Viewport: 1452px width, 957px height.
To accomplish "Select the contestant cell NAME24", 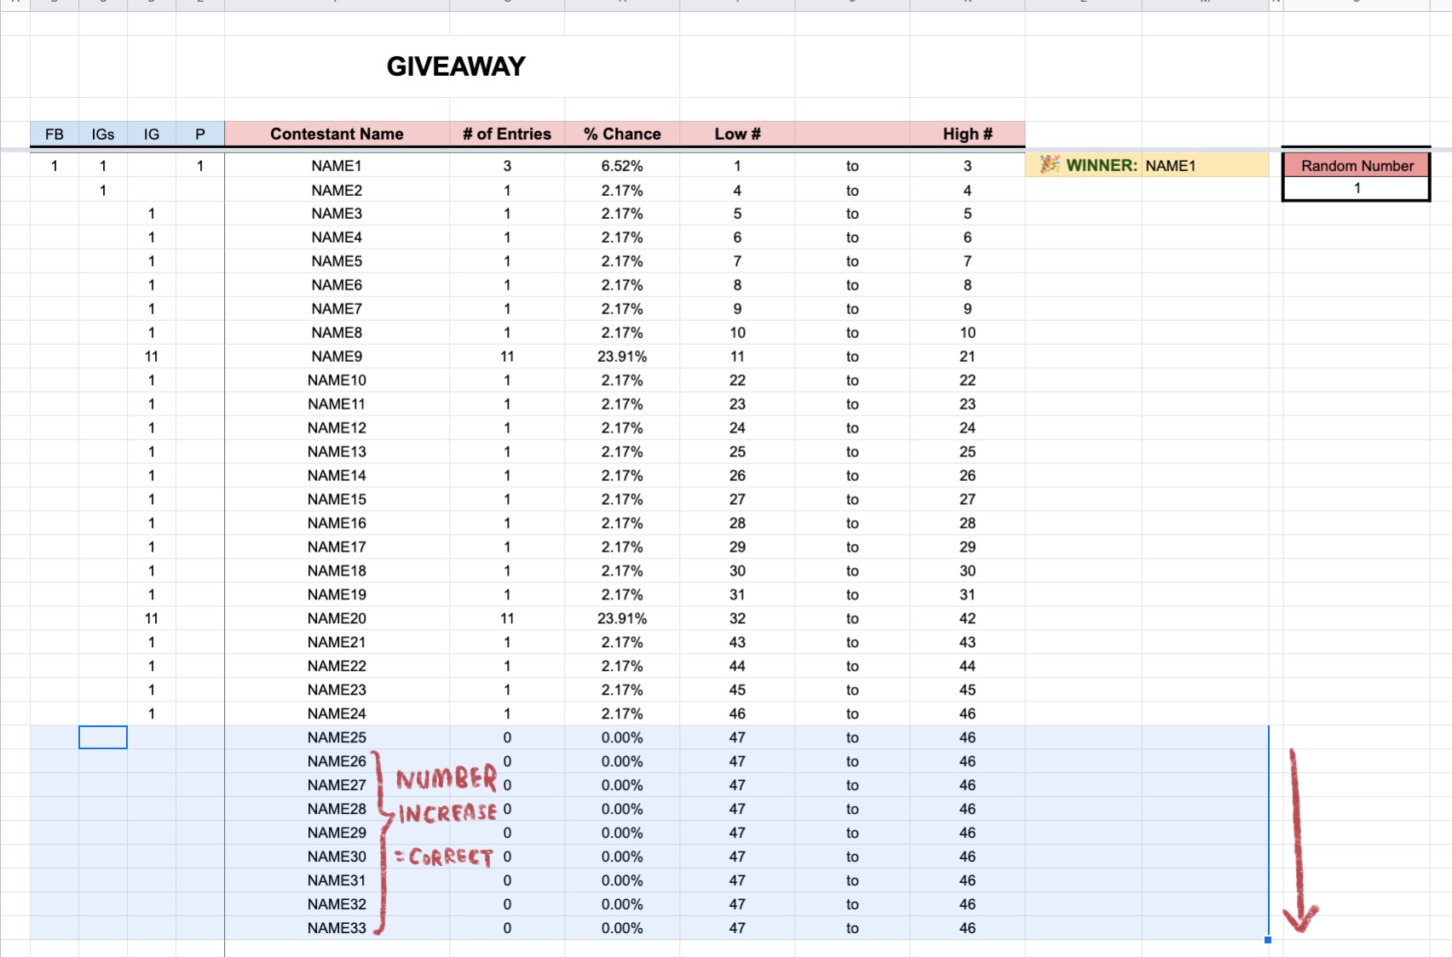I will [x=337, y=714].
